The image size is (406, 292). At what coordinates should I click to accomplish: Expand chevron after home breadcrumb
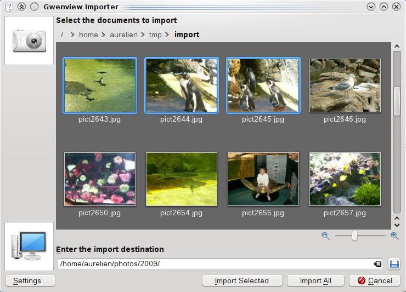click(103, 35)
